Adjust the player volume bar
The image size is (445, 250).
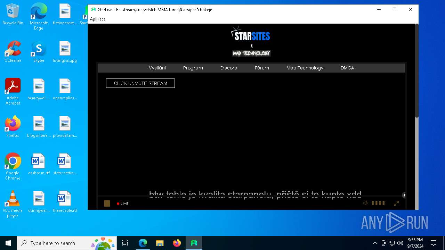(x=379, y=203)
